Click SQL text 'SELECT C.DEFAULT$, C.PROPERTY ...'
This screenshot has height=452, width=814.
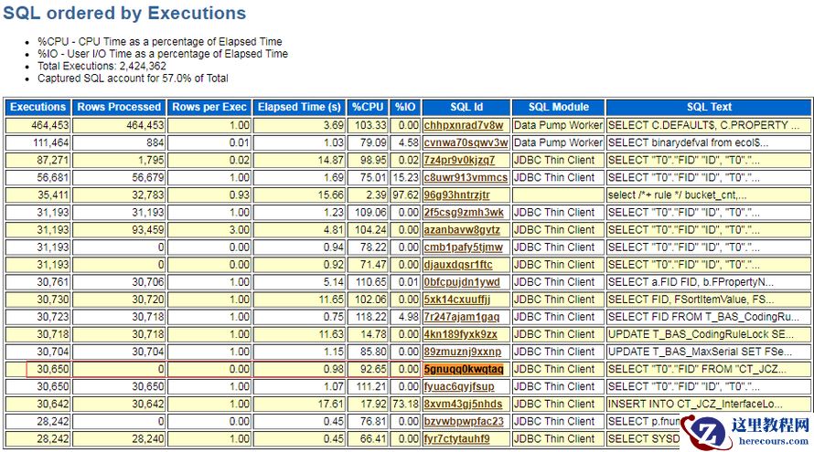click(x=703, y=125)
